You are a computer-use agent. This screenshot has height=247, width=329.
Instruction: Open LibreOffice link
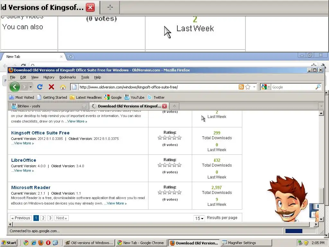(x=23, y=160)
